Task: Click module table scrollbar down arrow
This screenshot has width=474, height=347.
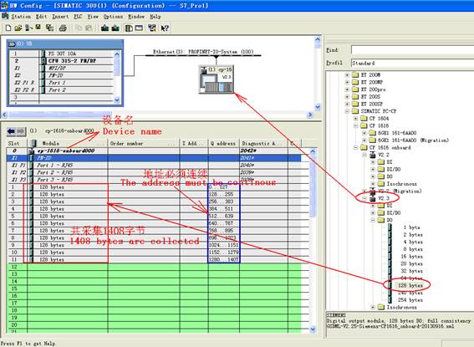Action: 313,329
